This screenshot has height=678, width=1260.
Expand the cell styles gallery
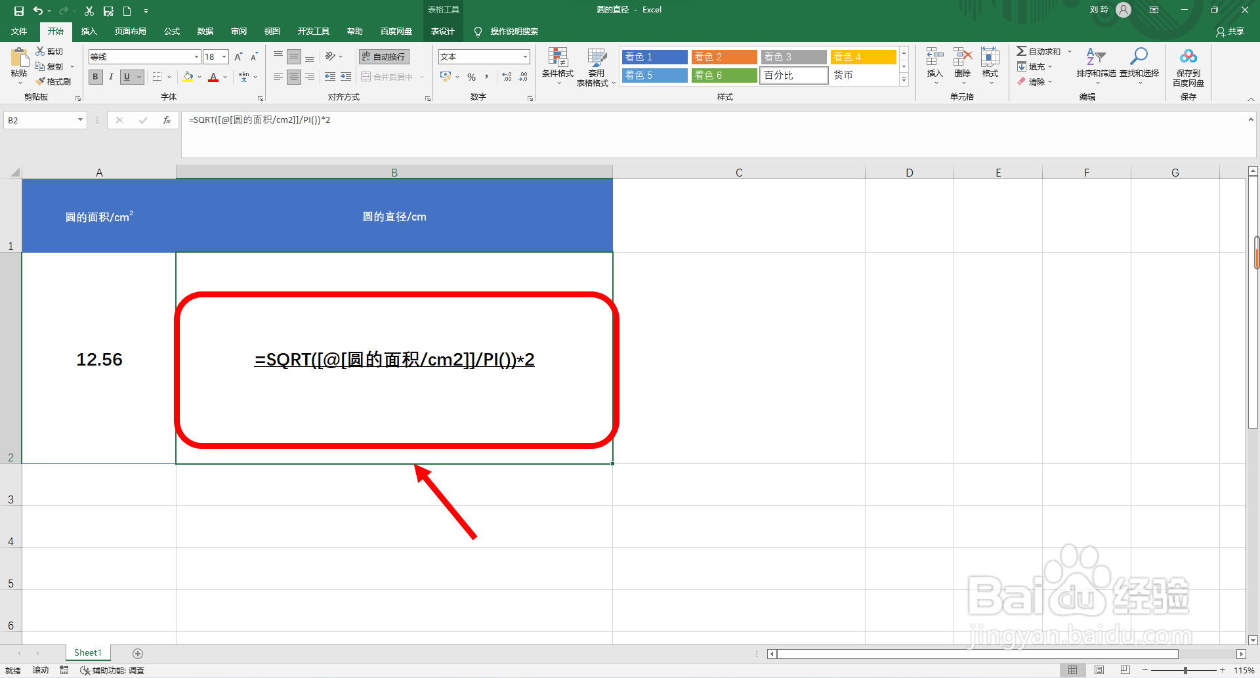[x=904, y=80]
